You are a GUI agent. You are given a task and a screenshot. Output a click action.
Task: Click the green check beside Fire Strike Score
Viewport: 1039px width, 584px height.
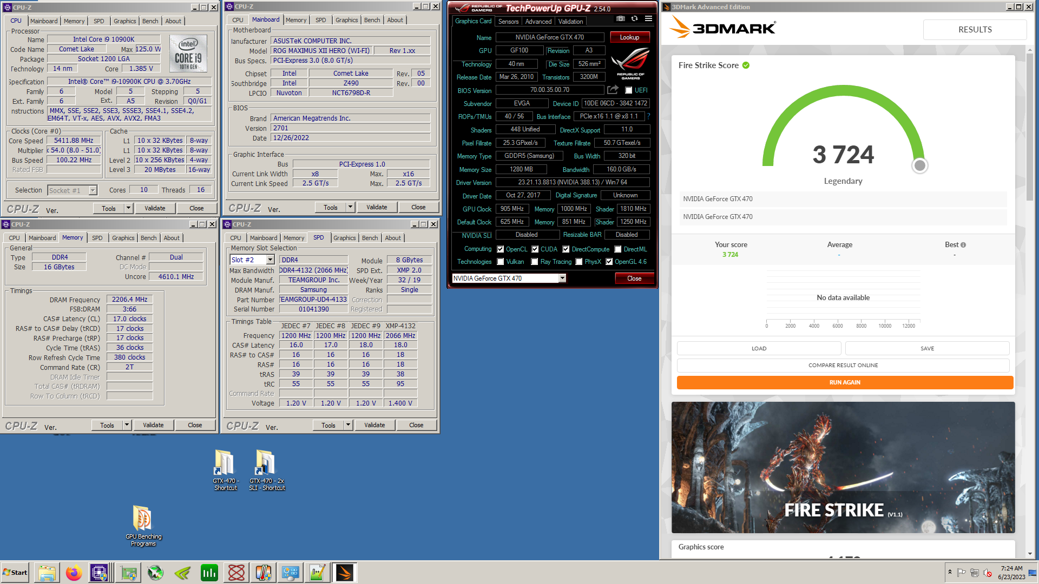[x=746, y=65]
